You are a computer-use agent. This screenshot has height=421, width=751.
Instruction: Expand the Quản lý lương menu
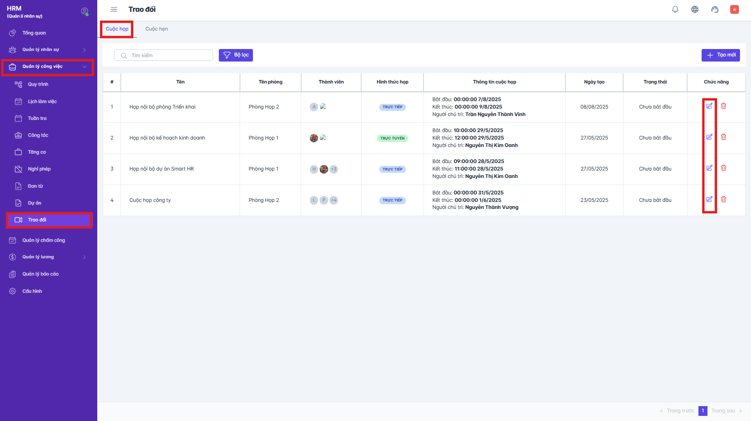coord(84,257)
